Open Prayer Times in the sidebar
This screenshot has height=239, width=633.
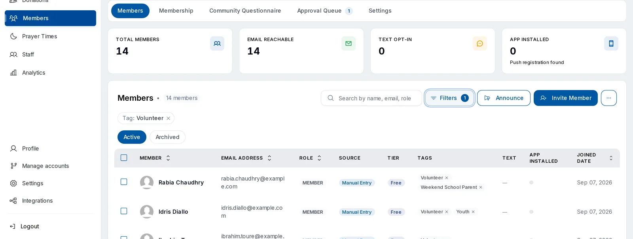coord(50,36)
